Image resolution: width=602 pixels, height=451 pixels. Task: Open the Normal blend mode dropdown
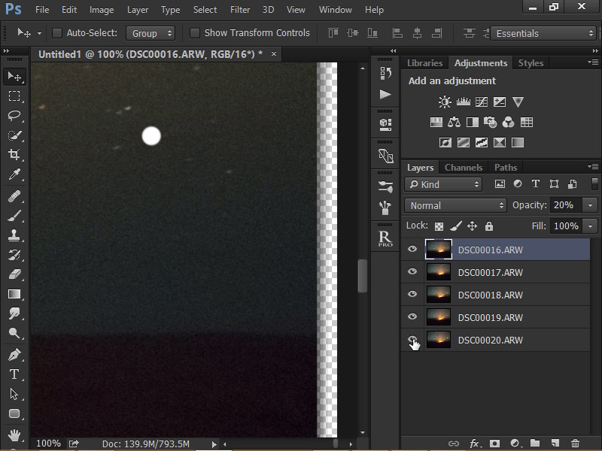[x=456, y=205]
